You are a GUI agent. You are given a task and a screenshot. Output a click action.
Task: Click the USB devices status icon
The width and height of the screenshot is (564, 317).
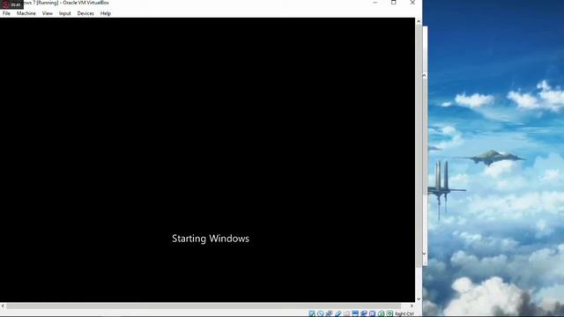point(338,313)
